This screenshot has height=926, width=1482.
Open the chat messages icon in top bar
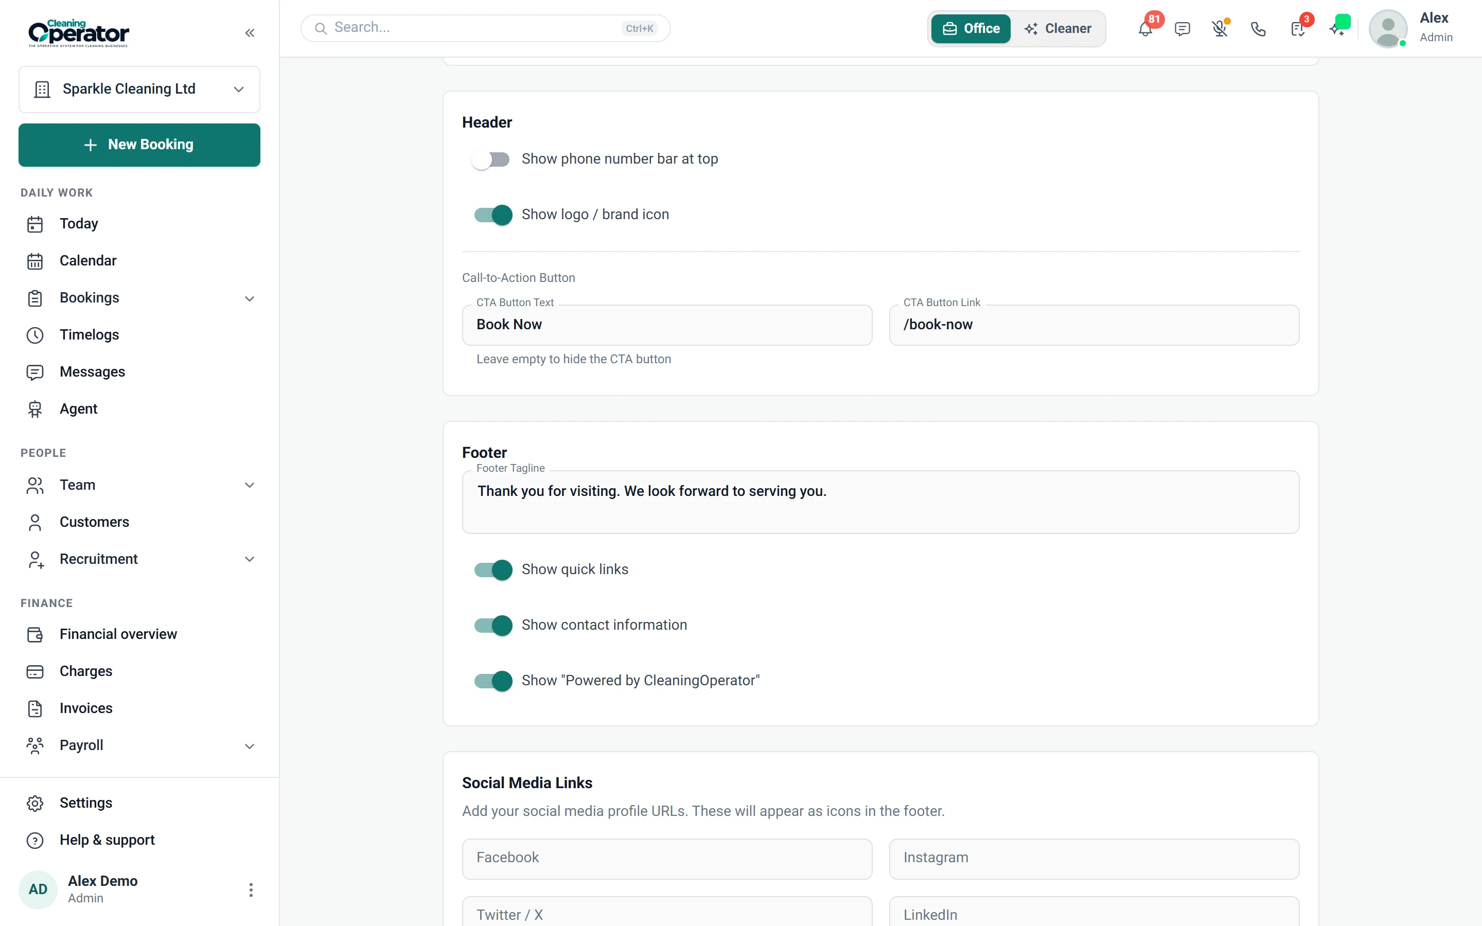[1183, 29]
